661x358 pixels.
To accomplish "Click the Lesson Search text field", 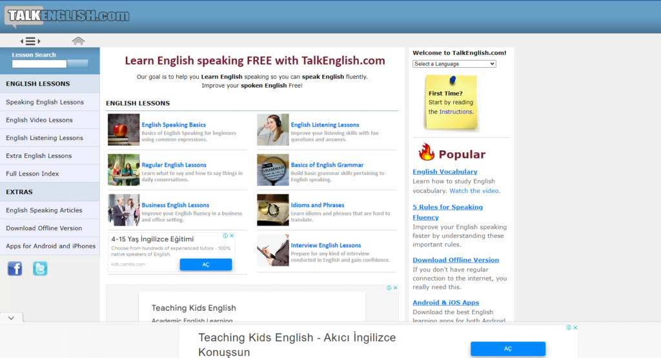I will (x=39, y=64).
